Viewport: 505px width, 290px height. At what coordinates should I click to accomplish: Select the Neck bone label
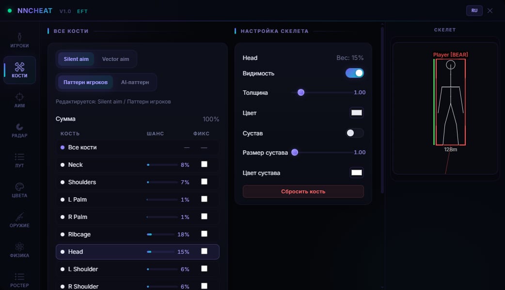coord(76,165)
